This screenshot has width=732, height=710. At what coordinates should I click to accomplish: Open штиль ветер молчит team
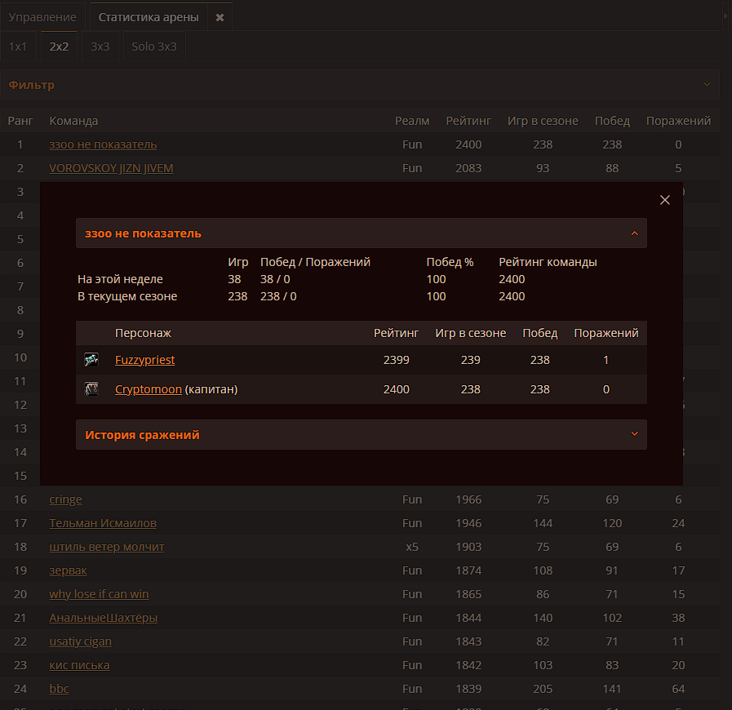pos(107,547)
